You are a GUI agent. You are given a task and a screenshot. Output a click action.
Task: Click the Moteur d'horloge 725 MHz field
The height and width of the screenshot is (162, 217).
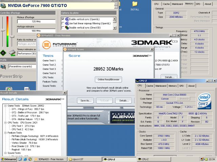pos(36,22)
